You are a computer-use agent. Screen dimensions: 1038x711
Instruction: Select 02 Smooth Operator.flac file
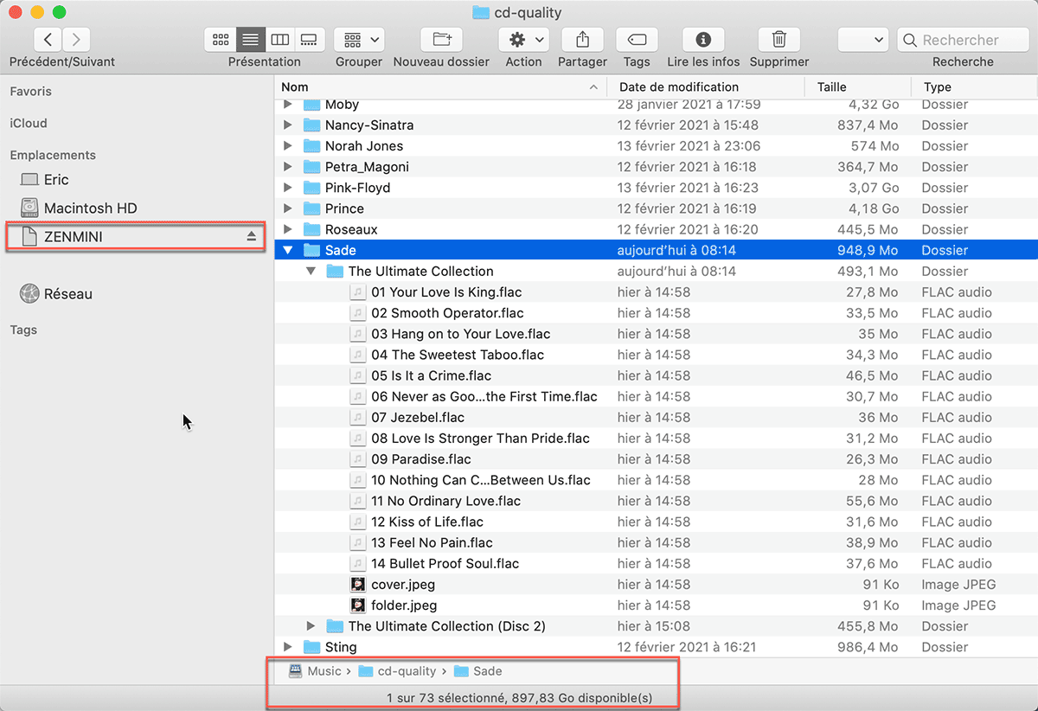[447, 313]
